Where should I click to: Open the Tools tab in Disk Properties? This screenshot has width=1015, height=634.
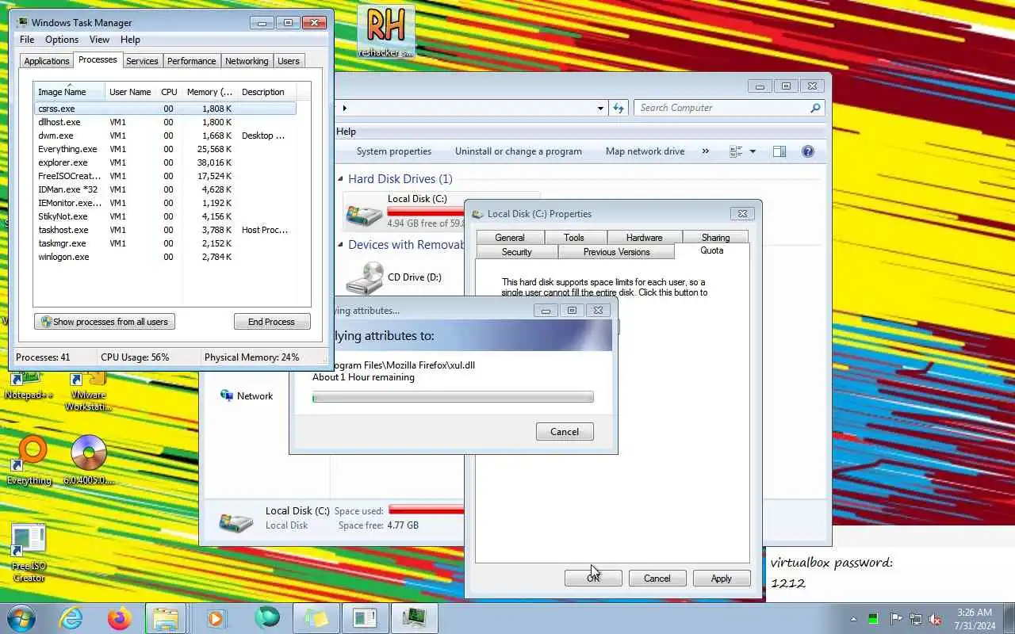574,237
